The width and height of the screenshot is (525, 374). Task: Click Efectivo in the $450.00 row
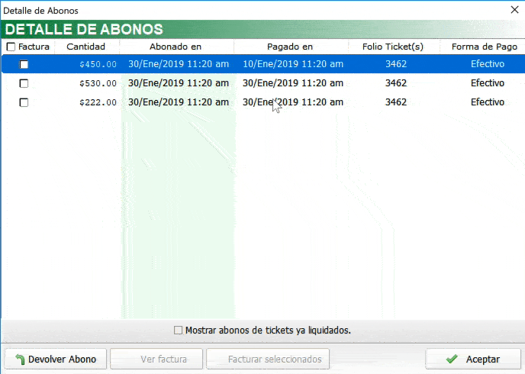[x=488, y=64]
